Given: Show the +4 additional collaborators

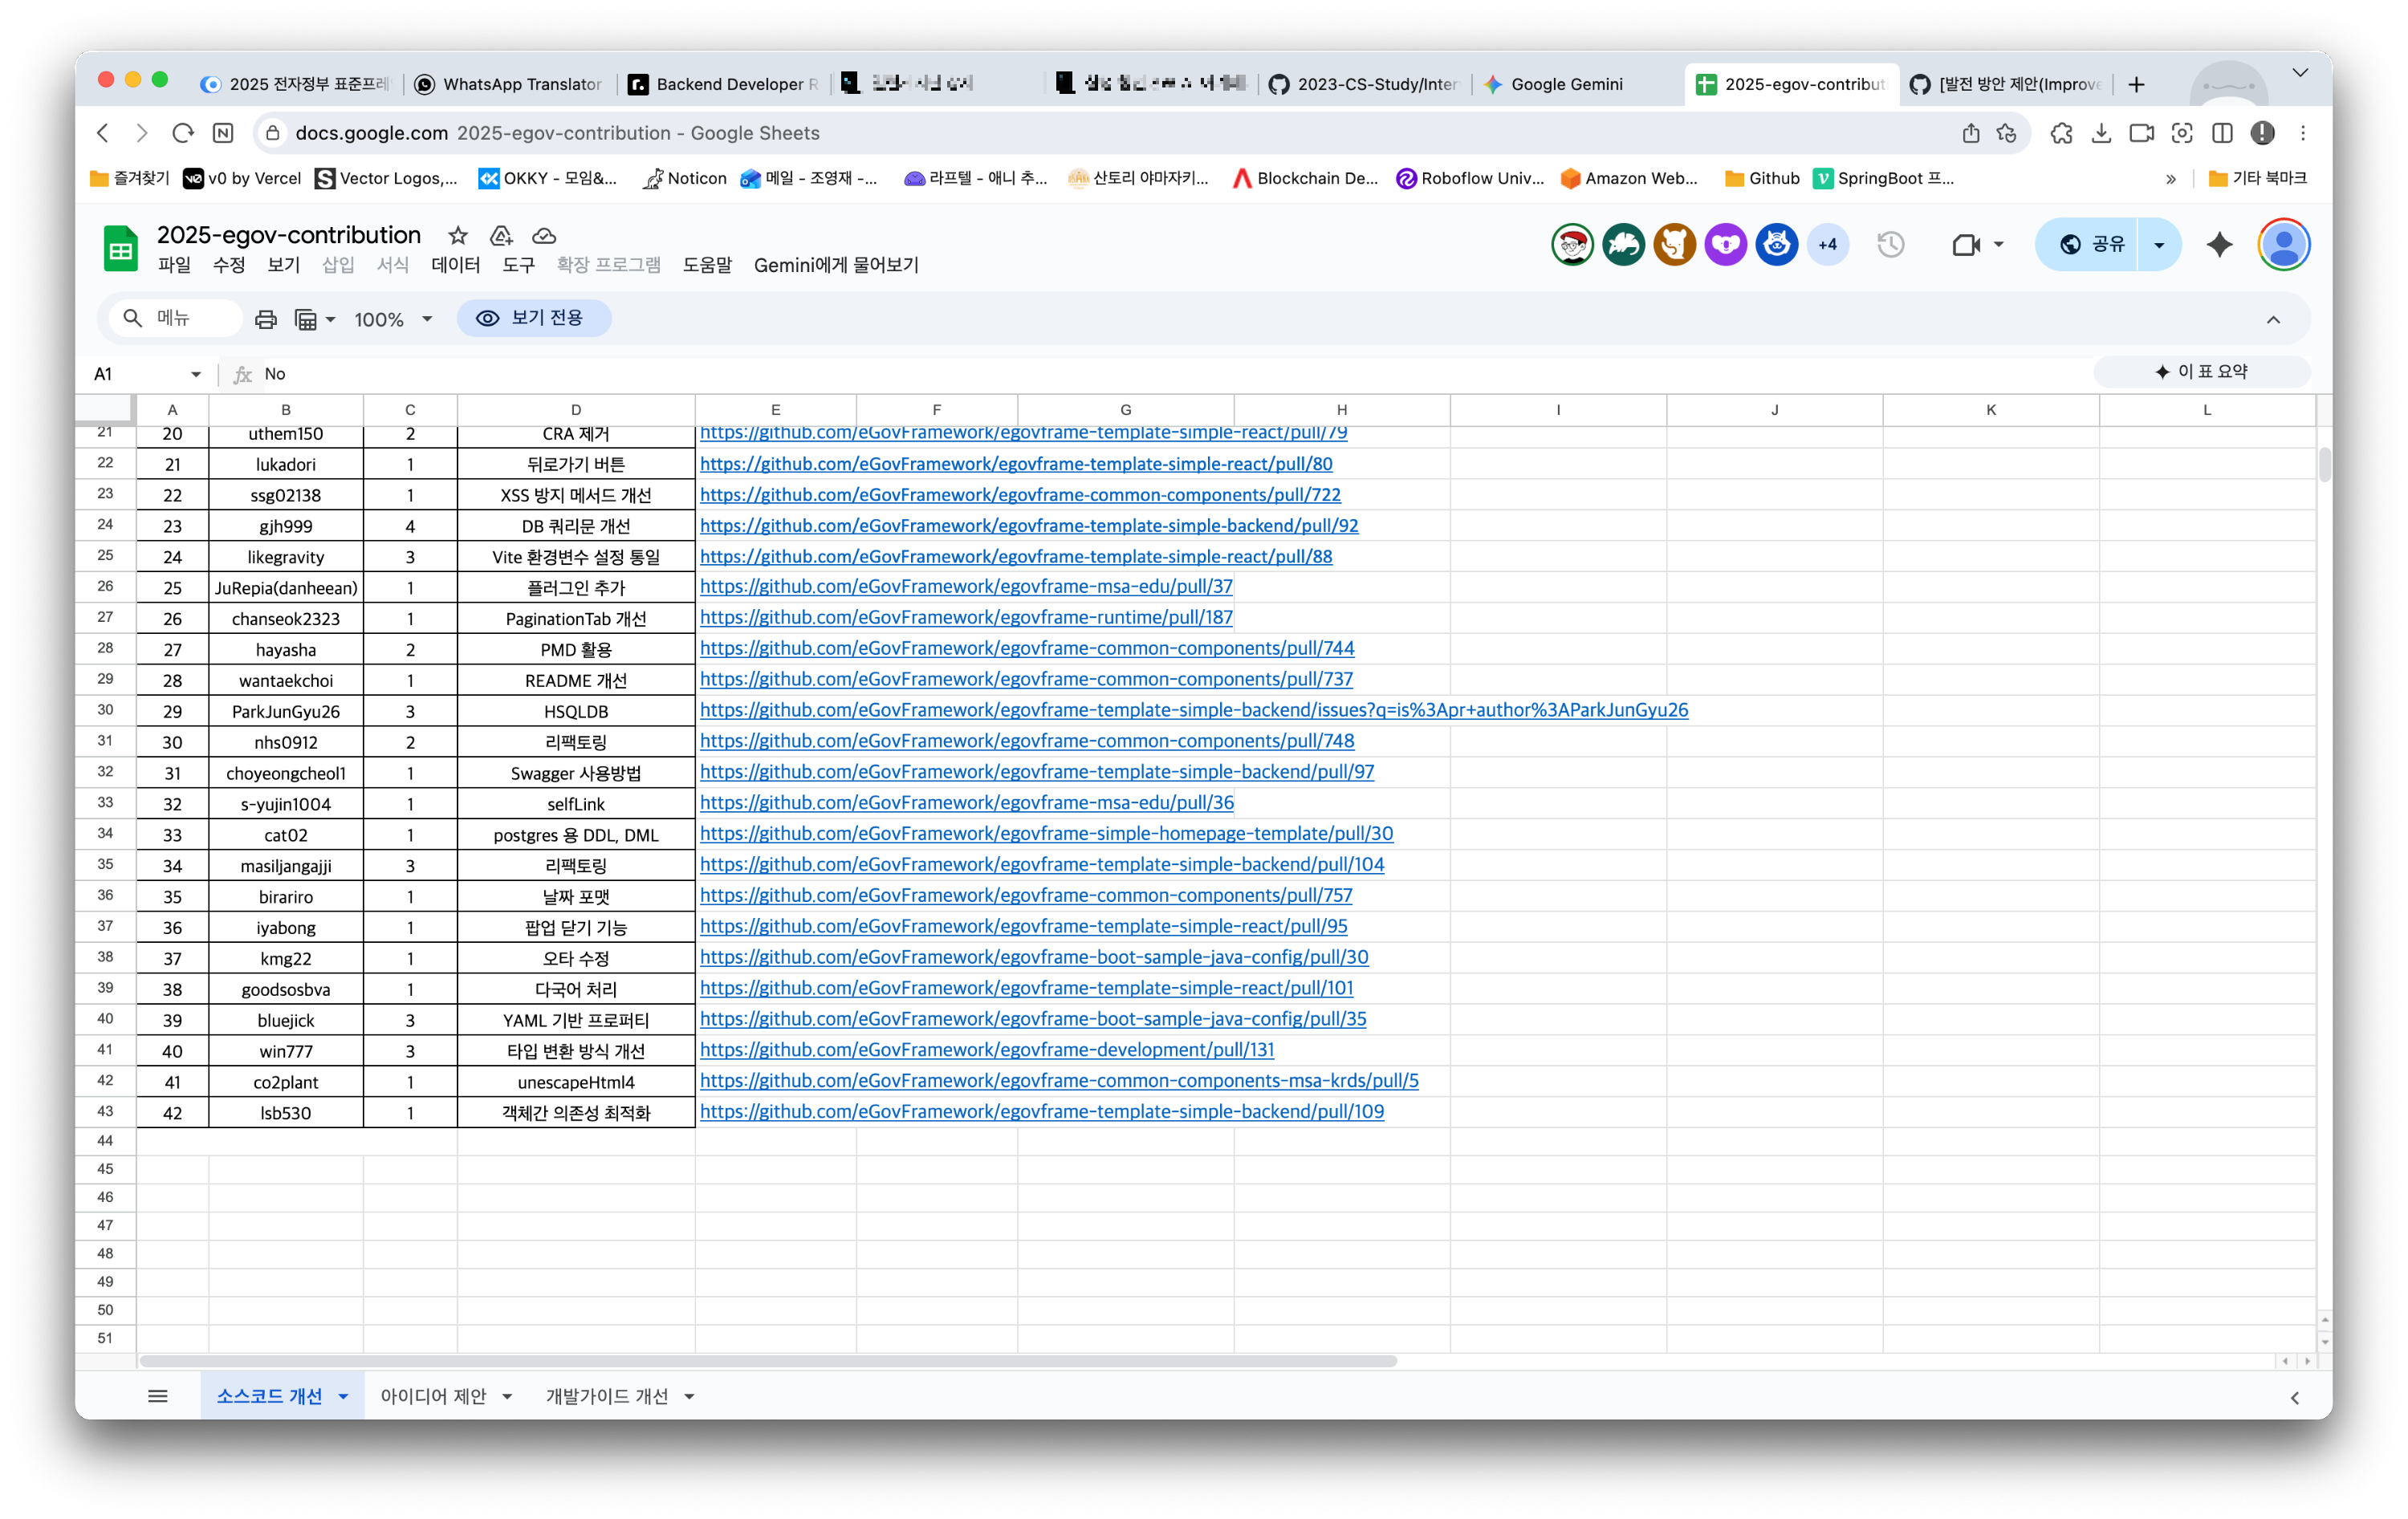Looking at the screenshot, I should point(1828,244).
